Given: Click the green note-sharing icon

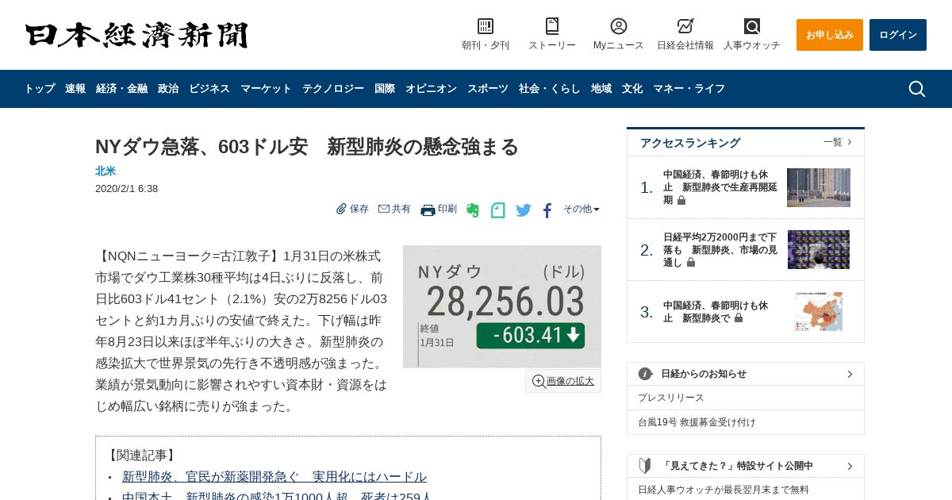Looking at the screenshot, I should [x=498, y=210].
